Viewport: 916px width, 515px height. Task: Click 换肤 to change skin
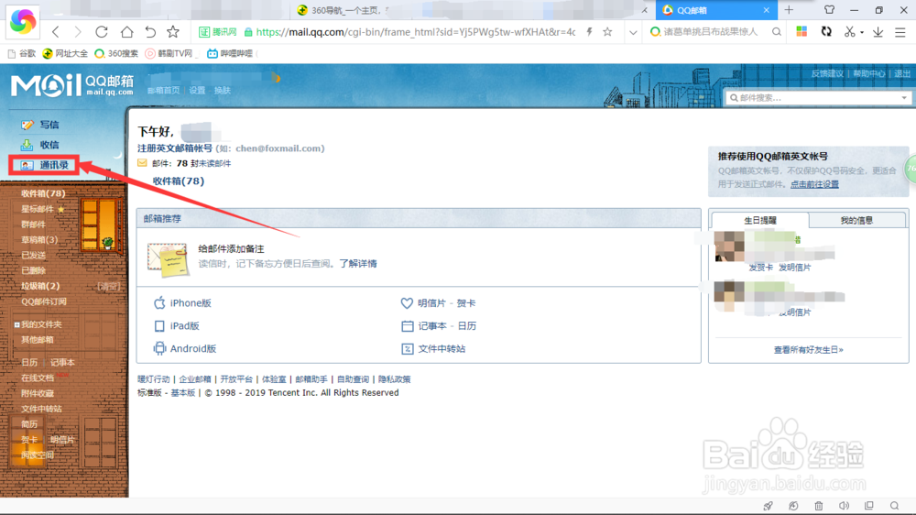tap(222, 90)
